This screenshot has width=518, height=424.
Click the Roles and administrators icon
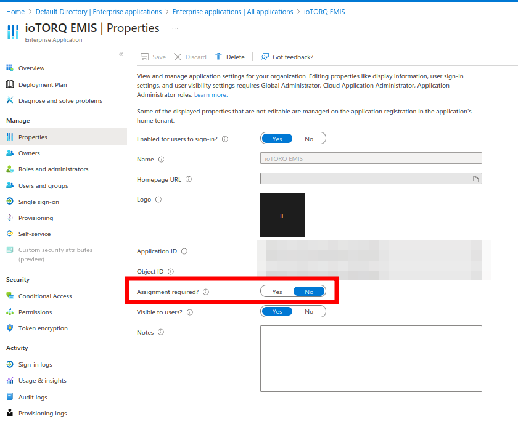(10, 169)
